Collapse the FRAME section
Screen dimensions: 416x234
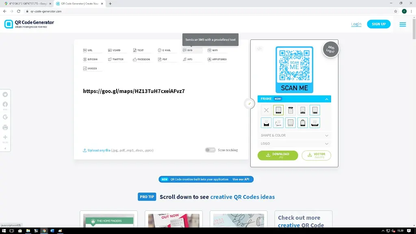[x=294, y=99]
